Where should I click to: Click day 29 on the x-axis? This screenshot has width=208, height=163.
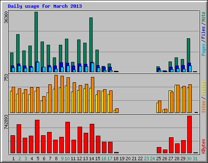(x=183, y=159)
